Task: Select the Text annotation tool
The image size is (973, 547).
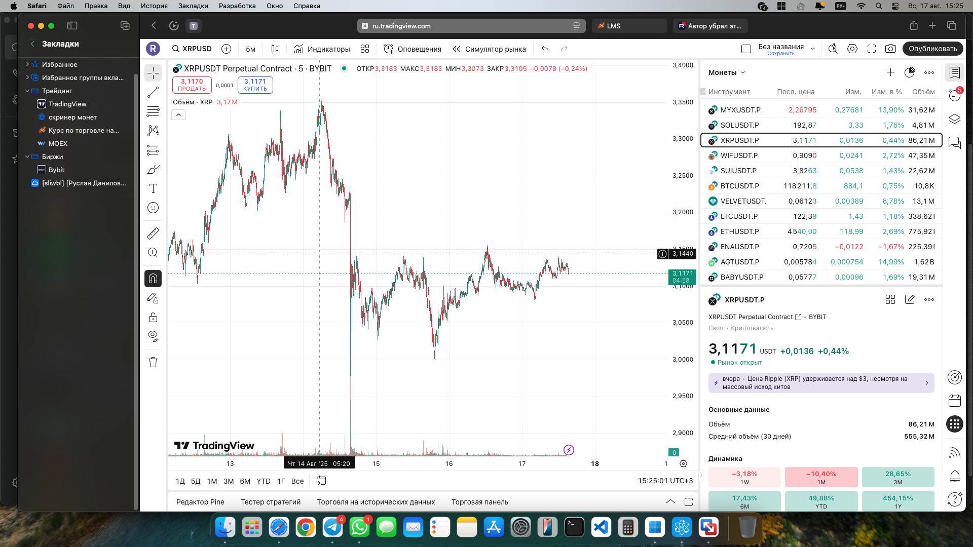Action: (153, 188)
